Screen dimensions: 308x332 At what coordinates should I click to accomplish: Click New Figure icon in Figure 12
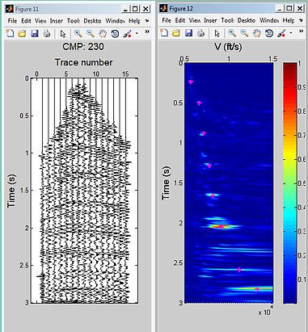tap(164, 33)
